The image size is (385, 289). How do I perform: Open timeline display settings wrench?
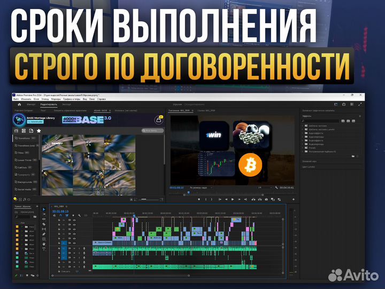(x=79, y=216)
